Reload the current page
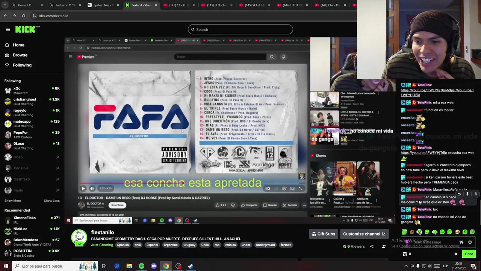Screen dimensions: 481x271 [x=23, y=16]
